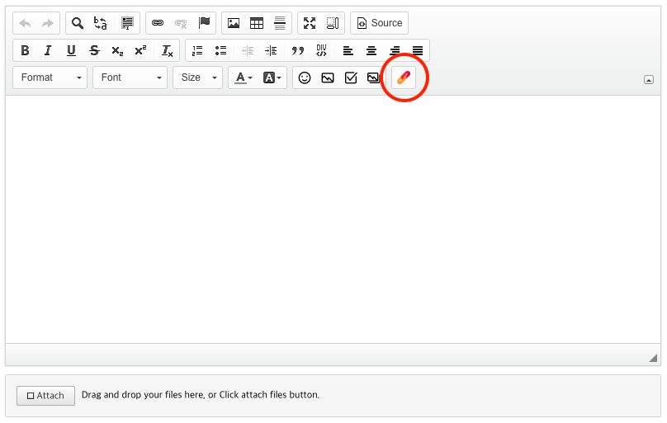Click the circled colorful pen icon
Image resolution: width=667 pixels, height=423 pixels.
click(x=404, y=78)
